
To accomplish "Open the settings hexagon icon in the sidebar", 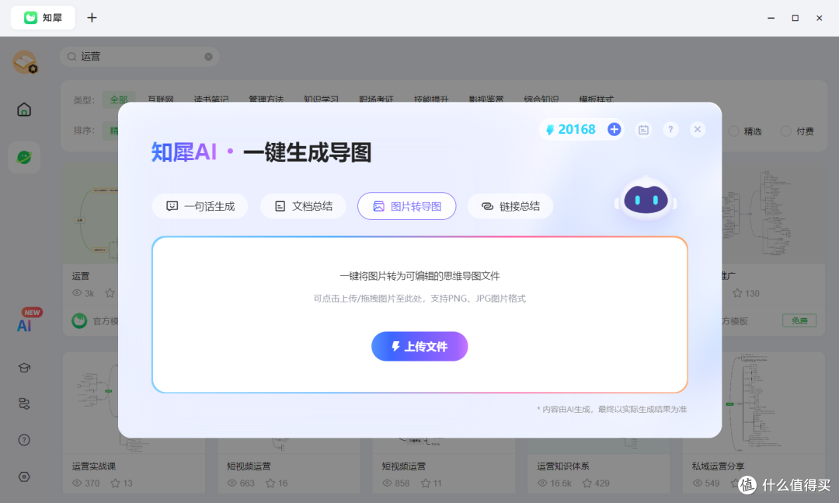I will (x=24, y=477).
